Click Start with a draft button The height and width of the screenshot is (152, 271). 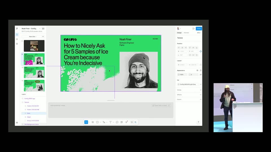(x=161, y=106)
